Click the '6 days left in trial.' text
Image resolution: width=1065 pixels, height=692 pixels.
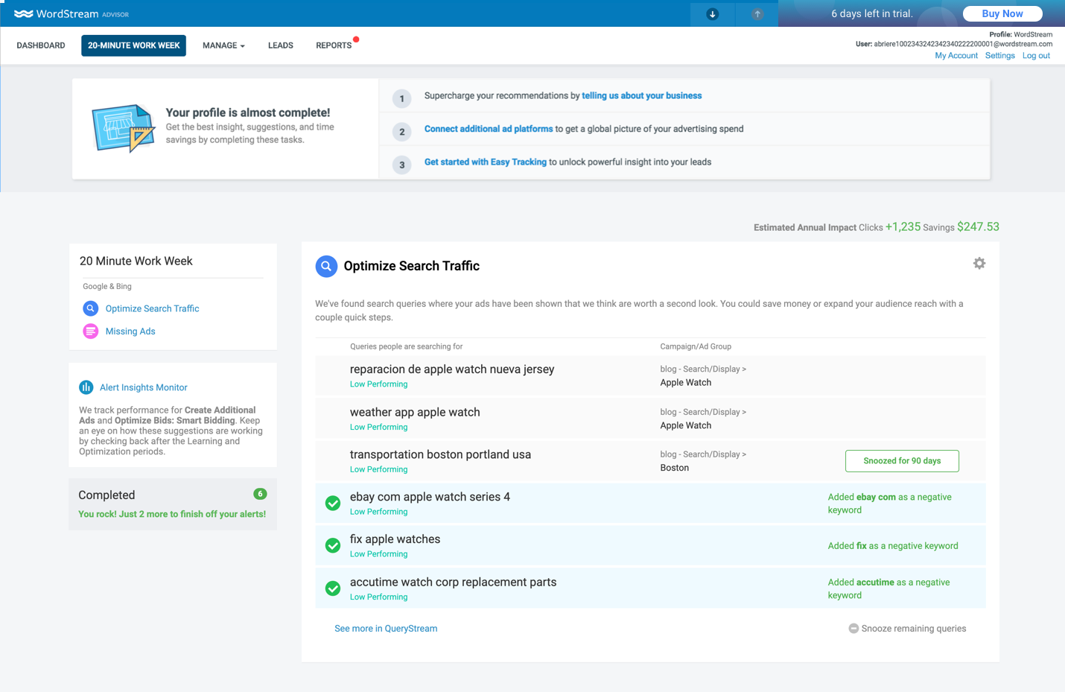[x=872, y=13]
